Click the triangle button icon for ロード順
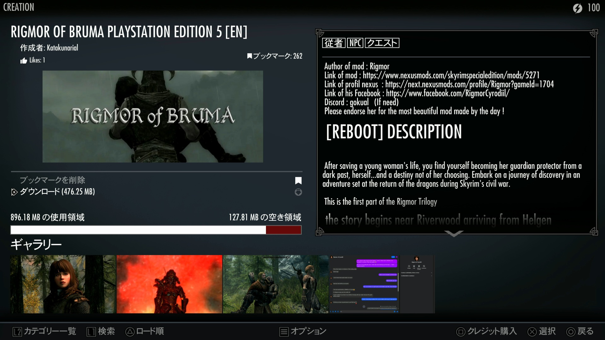 130,331
